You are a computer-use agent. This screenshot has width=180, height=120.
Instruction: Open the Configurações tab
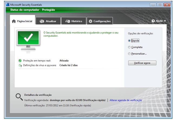tap(99, 21)
